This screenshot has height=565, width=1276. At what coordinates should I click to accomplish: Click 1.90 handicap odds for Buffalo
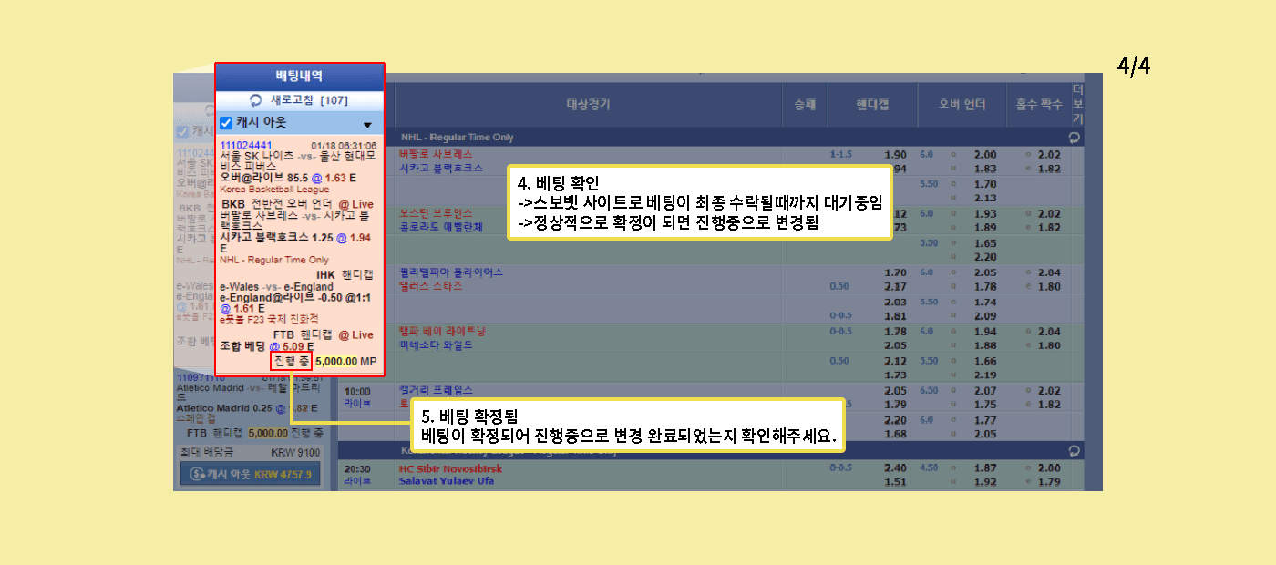tap(894, 155)
